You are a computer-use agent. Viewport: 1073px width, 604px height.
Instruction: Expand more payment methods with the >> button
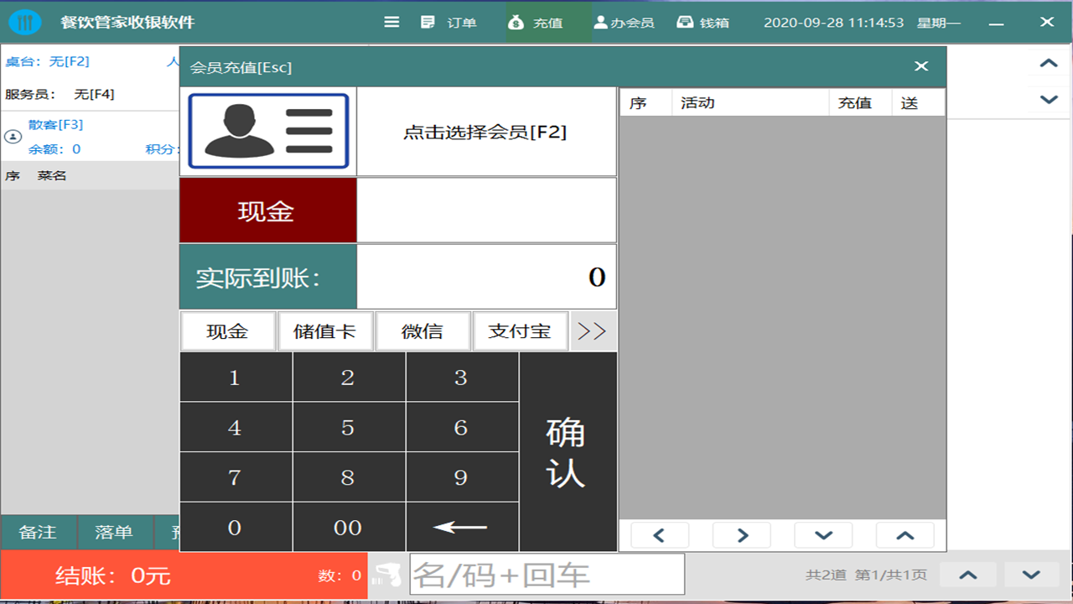click(593, 331)
